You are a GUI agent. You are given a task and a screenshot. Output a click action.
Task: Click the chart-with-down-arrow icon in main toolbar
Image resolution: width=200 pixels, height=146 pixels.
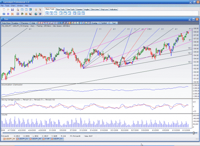(x=30, y=14)
